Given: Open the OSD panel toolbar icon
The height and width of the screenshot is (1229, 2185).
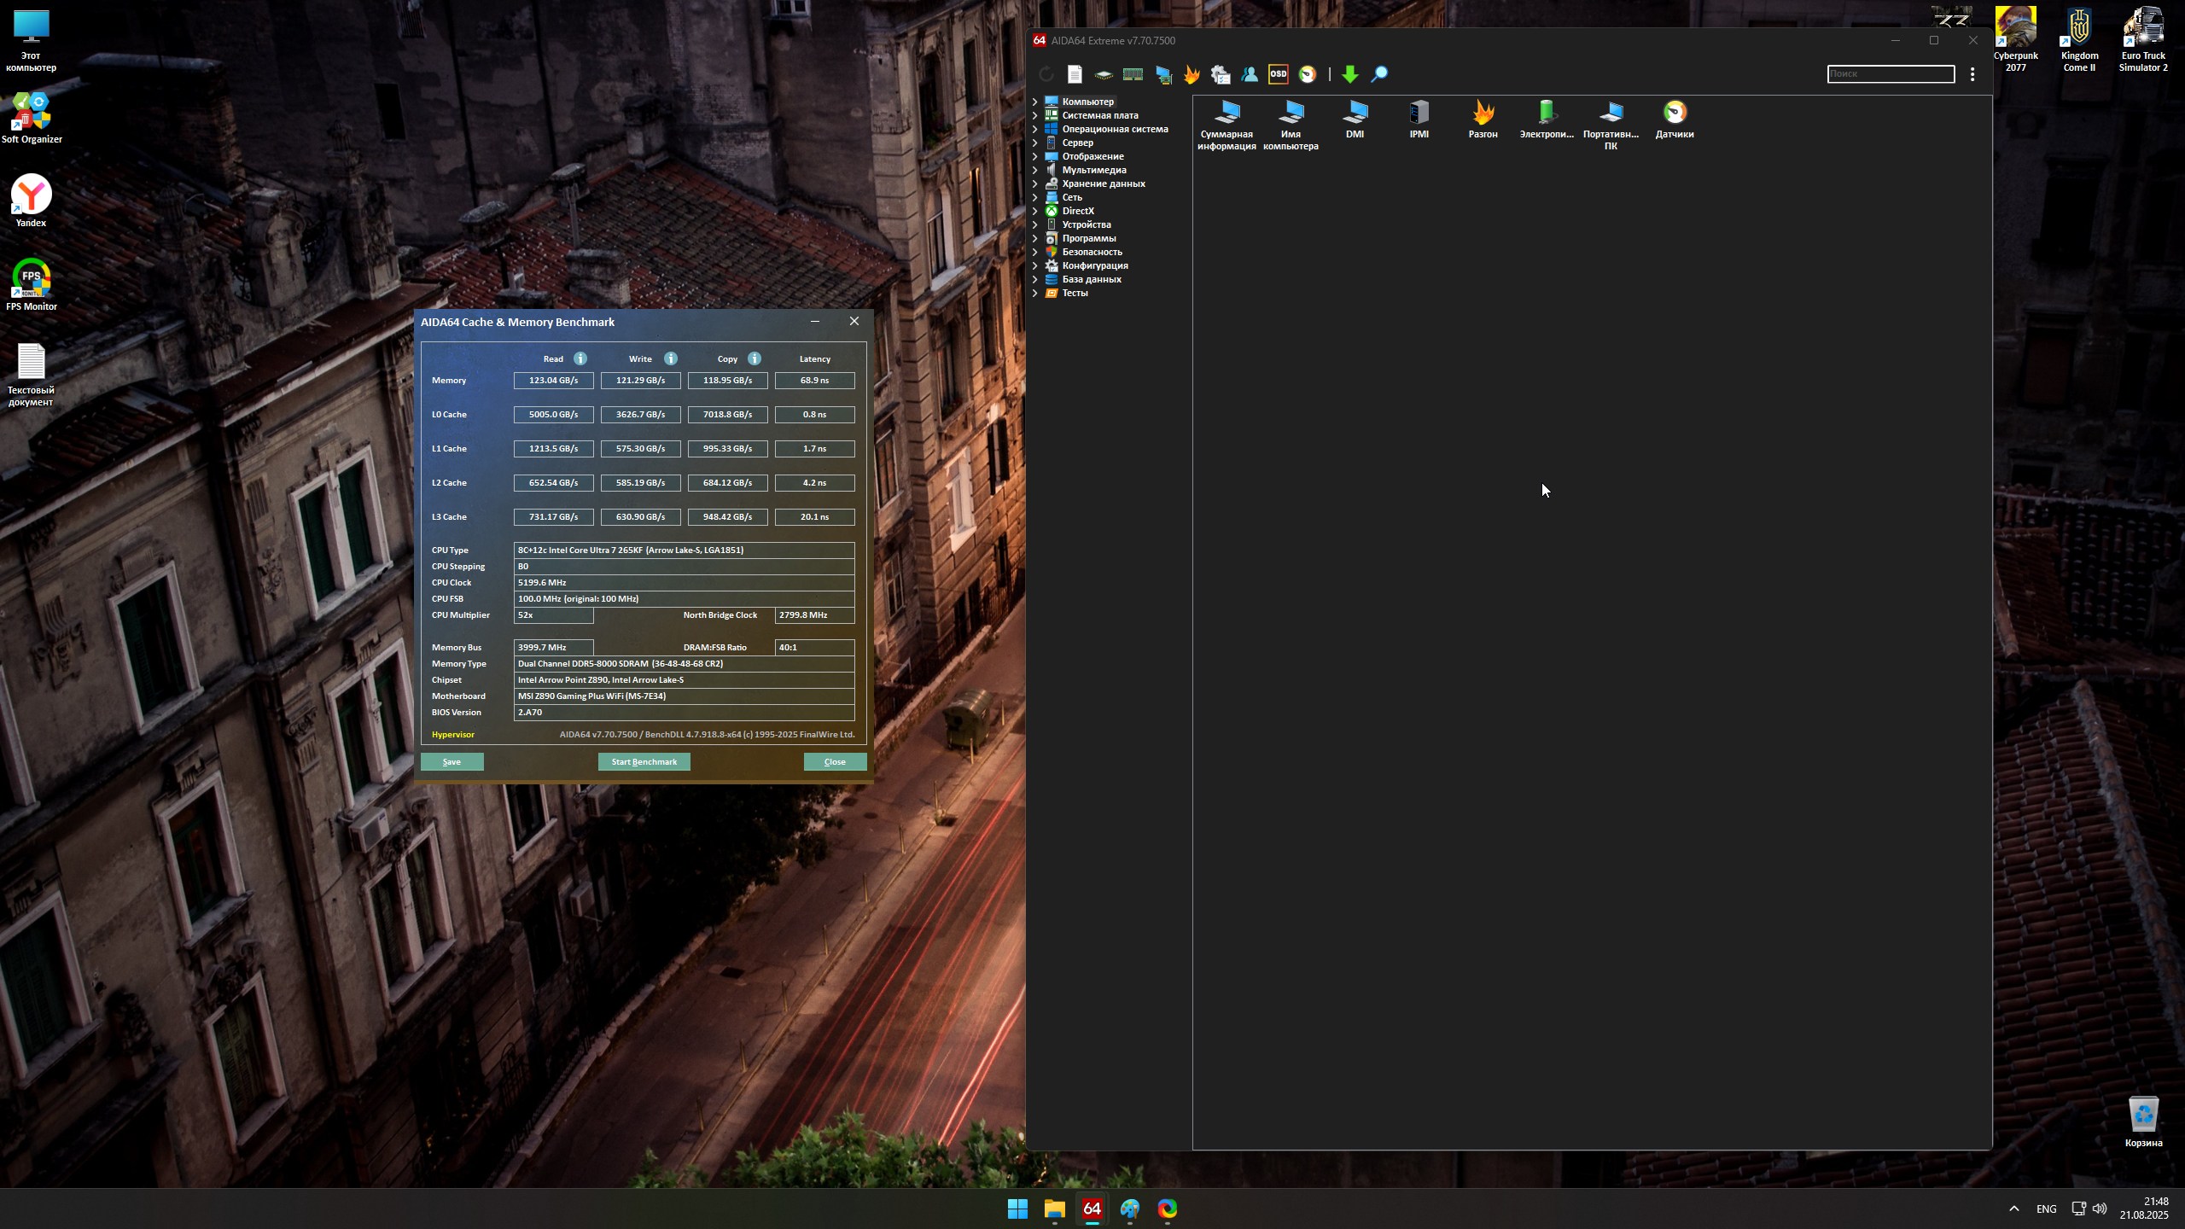Looking at the screenshot, I should coord(1278,74).
